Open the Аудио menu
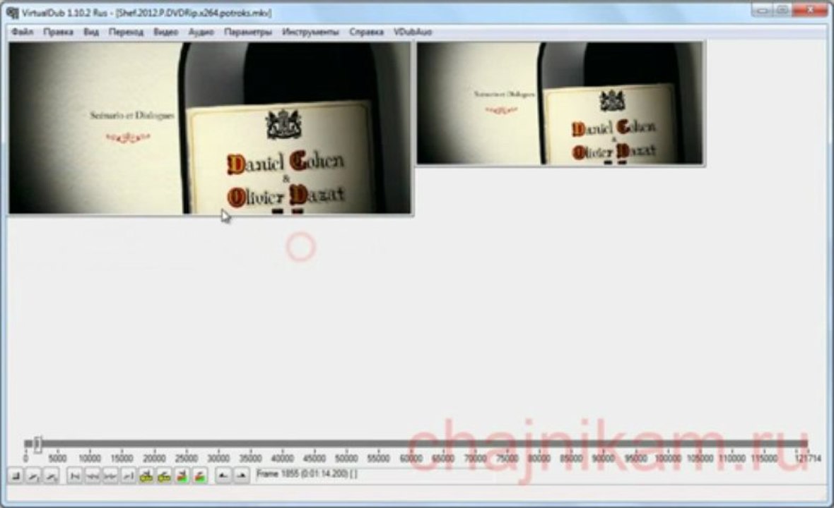The image size is (834, 508). pos(201,32)
